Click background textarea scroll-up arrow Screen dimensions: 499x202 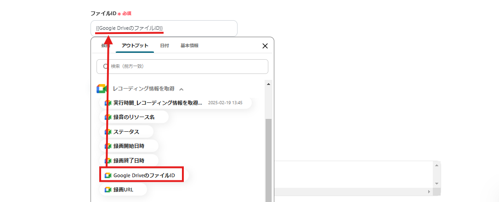click(437, 165)
